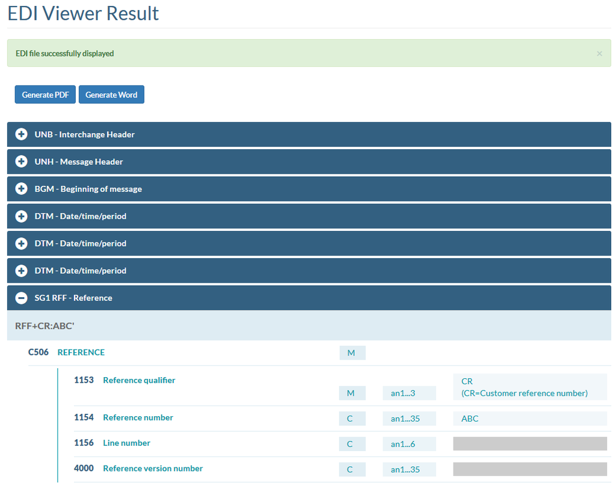This screenshot has width=616, height=489.
Task: Dismiss the success alert with X
Action: point(599,54)
